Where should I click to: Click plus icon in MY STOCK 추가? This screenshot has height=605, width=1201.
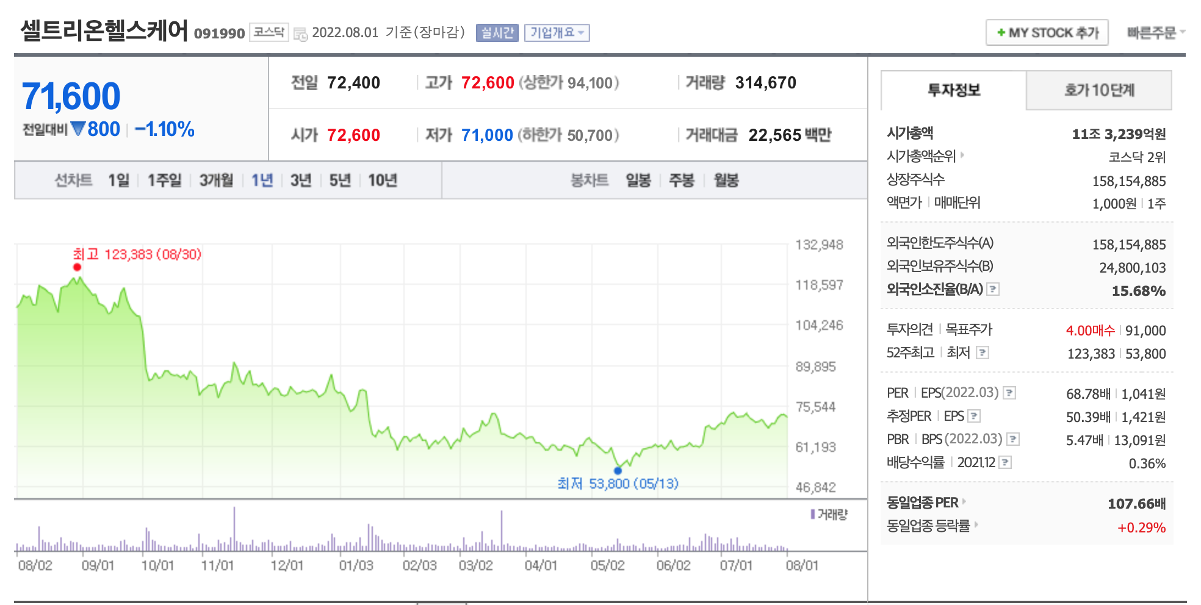(1001, 32)
